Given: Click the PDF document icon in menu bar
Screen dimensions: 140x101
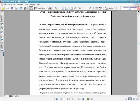Looking at the screenshot, I should (1, 4).
